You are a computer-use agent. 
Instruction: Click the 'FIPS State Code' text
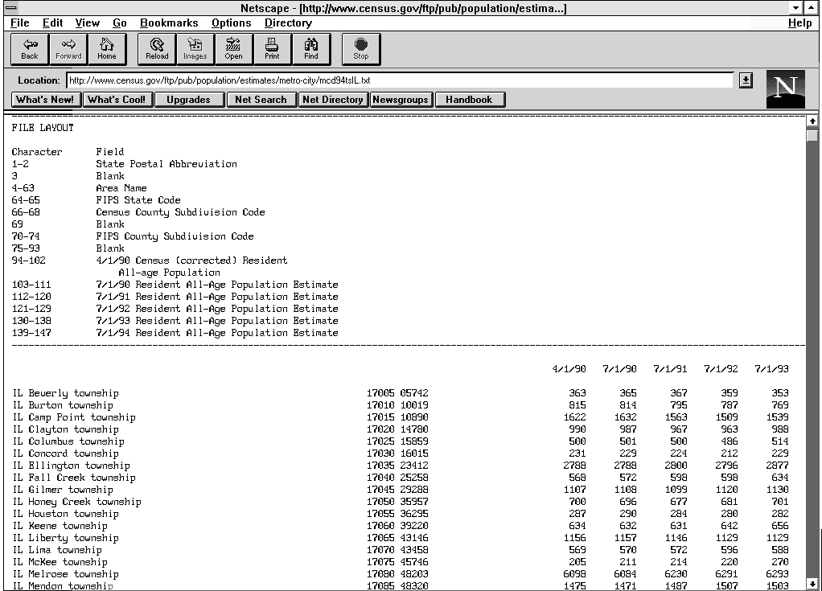click(138, 200)
